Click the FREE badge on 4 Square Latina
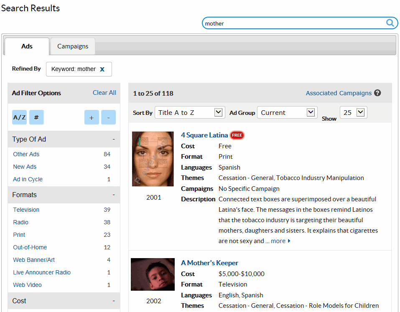The image size is (400, 312). [237, 135]
